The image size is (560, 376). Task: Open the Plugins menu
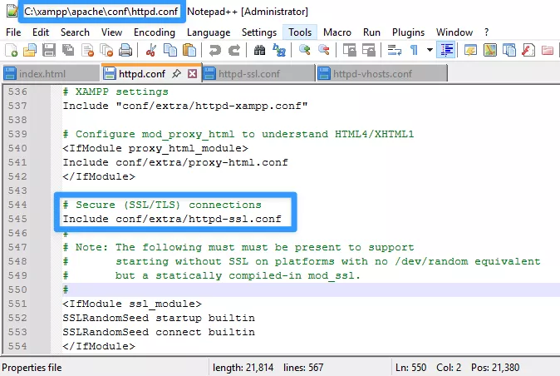click(408, 32)
